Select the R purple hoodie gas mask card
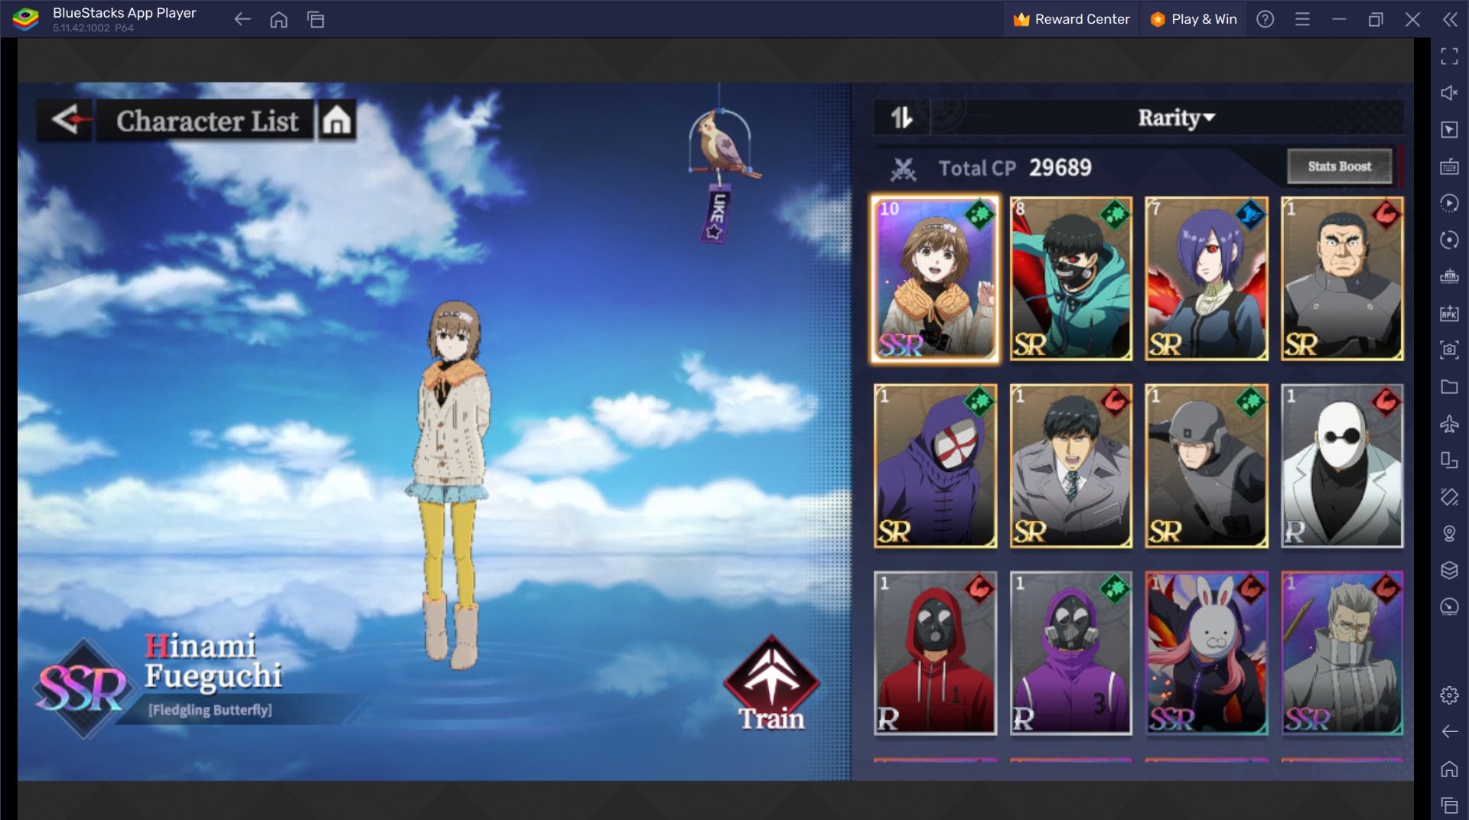Image resolution: width=1469 pixels, height=820 pixels. click(1070, 653)
